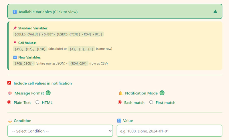The height and width of the screenshot is (140, 229).
Task: Click the blue info icon beside Available Variables
Action: 15,12
